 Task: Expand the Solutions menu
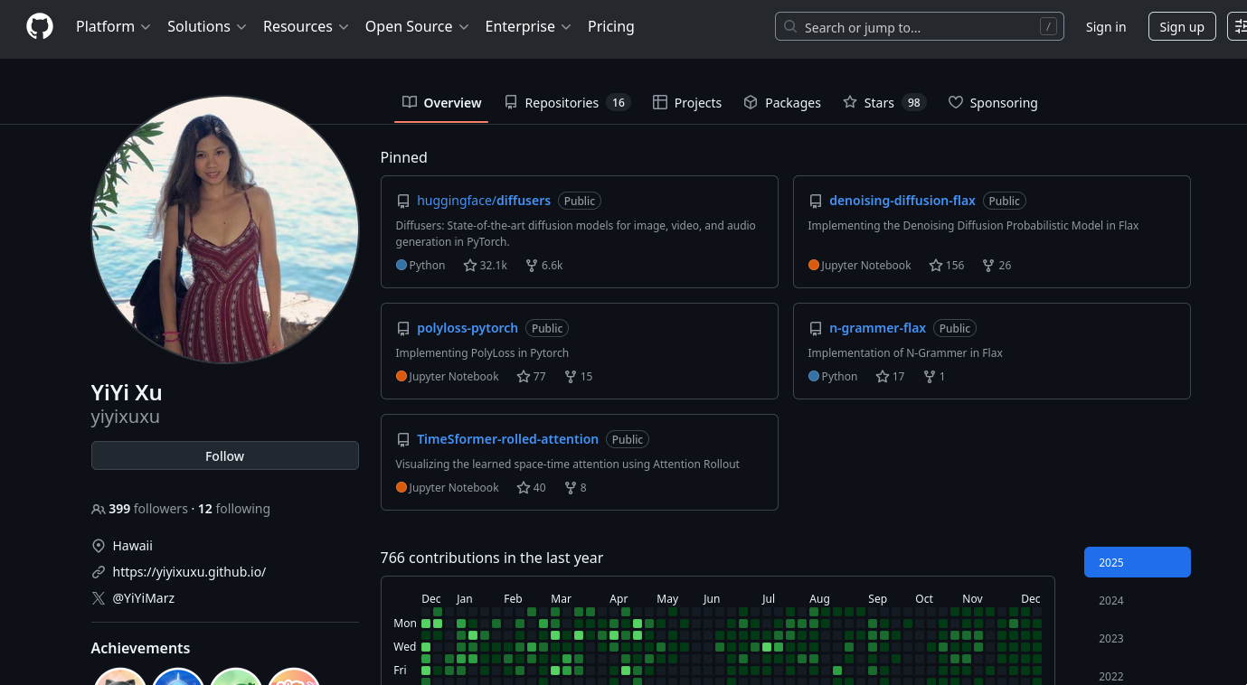[207, 26]
